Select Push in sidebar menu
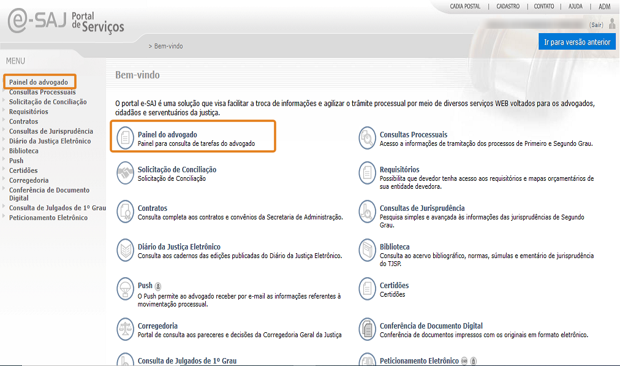620x366 pixels. pos(16,161)
